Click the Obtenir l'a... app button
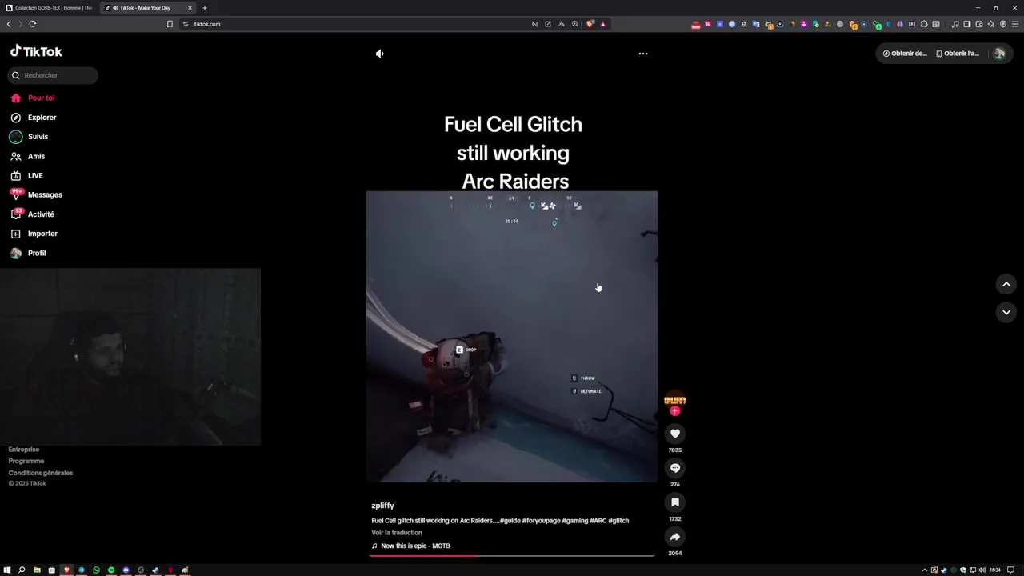1024x576 pixels. pyautogui.click(x=958, y=54)
